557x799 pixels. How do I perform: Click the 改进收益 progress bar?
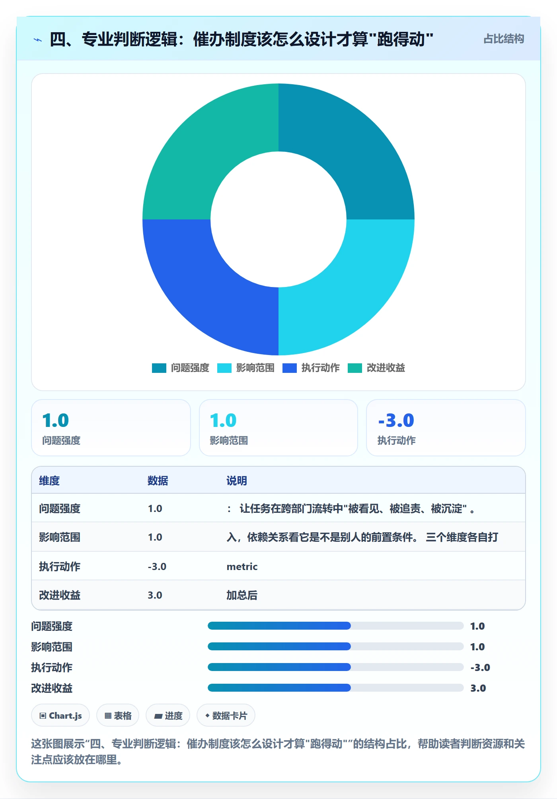coord(335,688)
